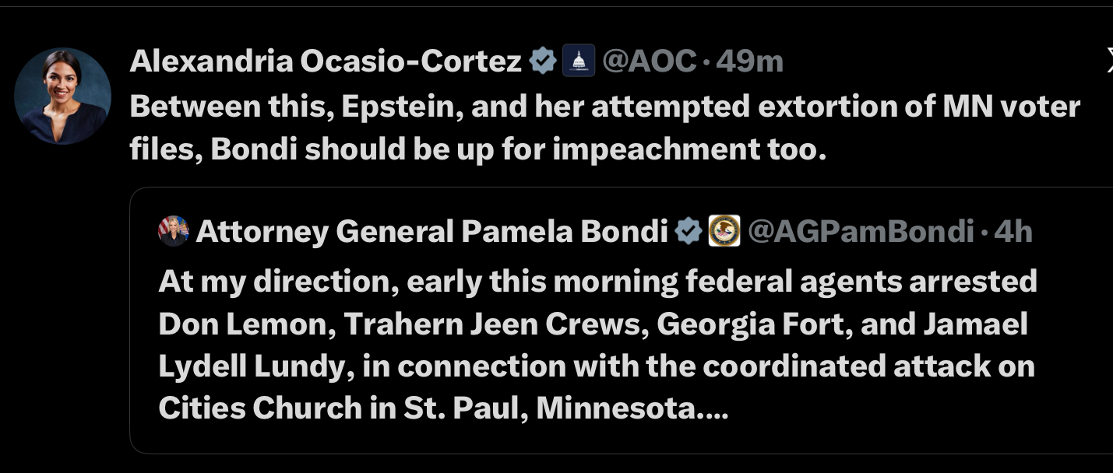Click the "Bondi should be up for impeachment" line

click(x=477, y=149)
